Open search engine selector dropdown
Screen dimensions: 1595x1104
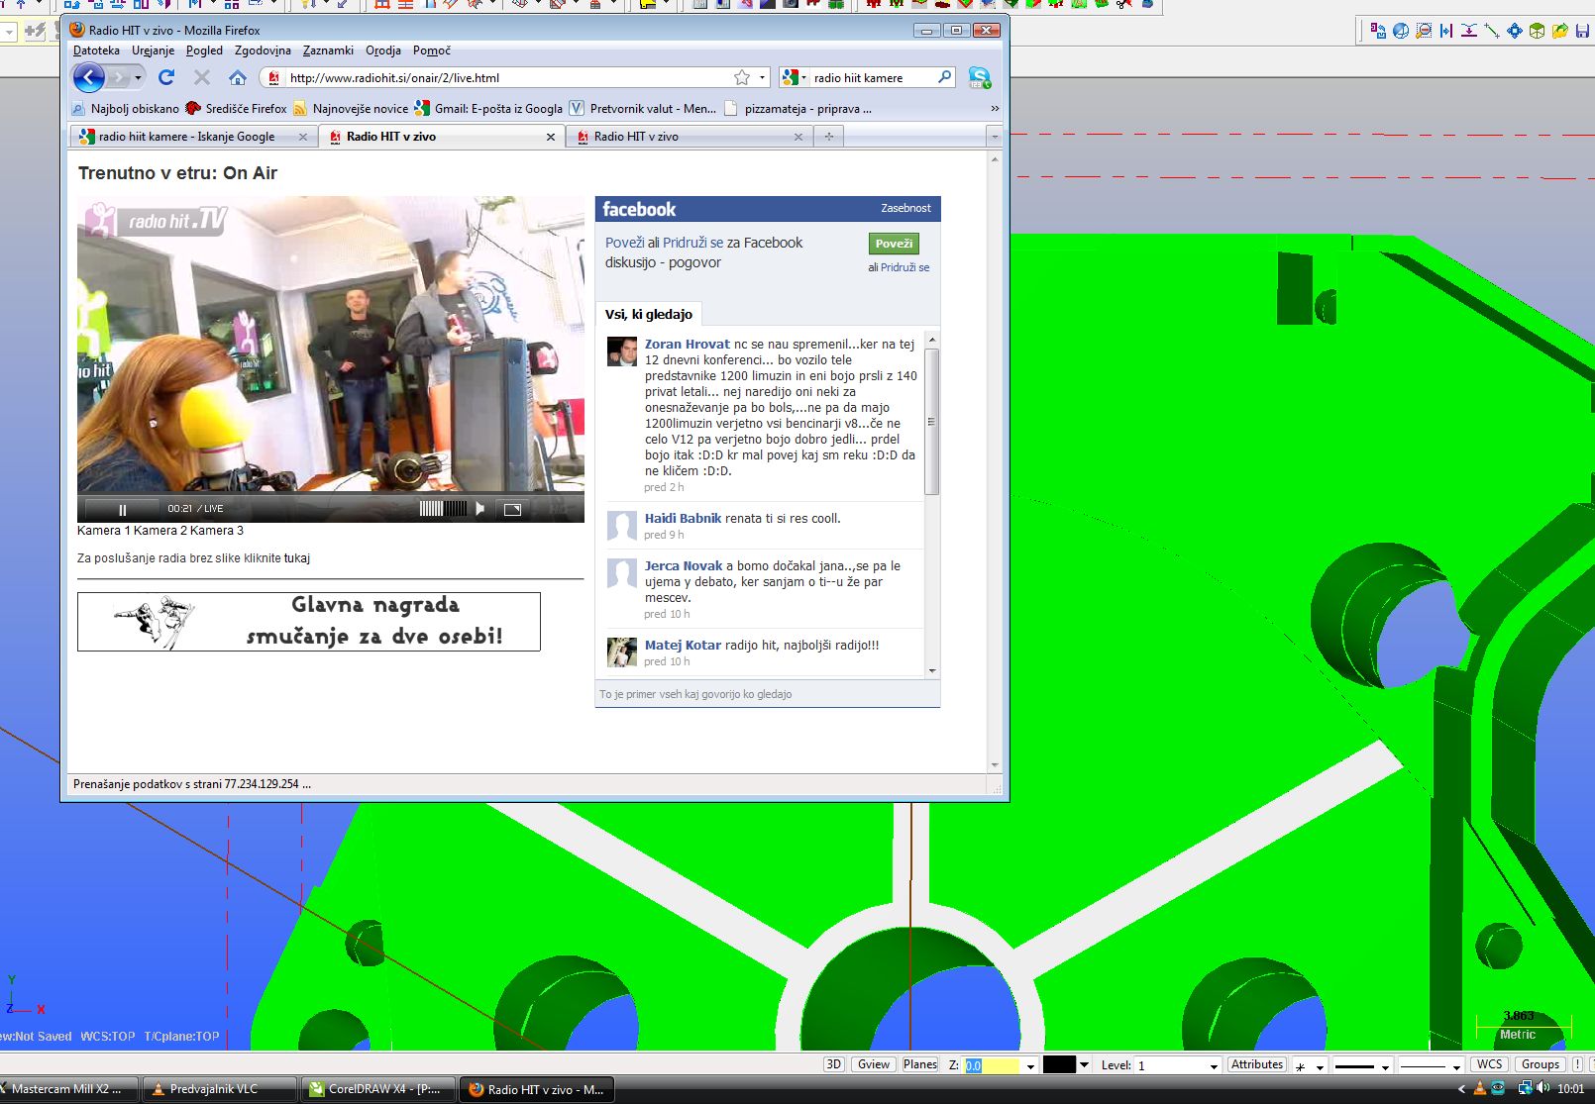795,77
